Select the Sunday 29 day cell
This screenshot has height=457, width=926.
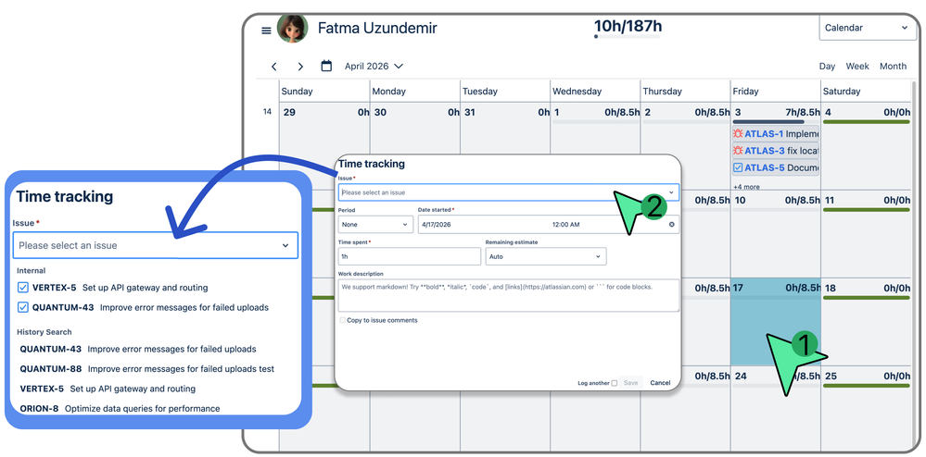pyautogui.click(x=324, y=145)
